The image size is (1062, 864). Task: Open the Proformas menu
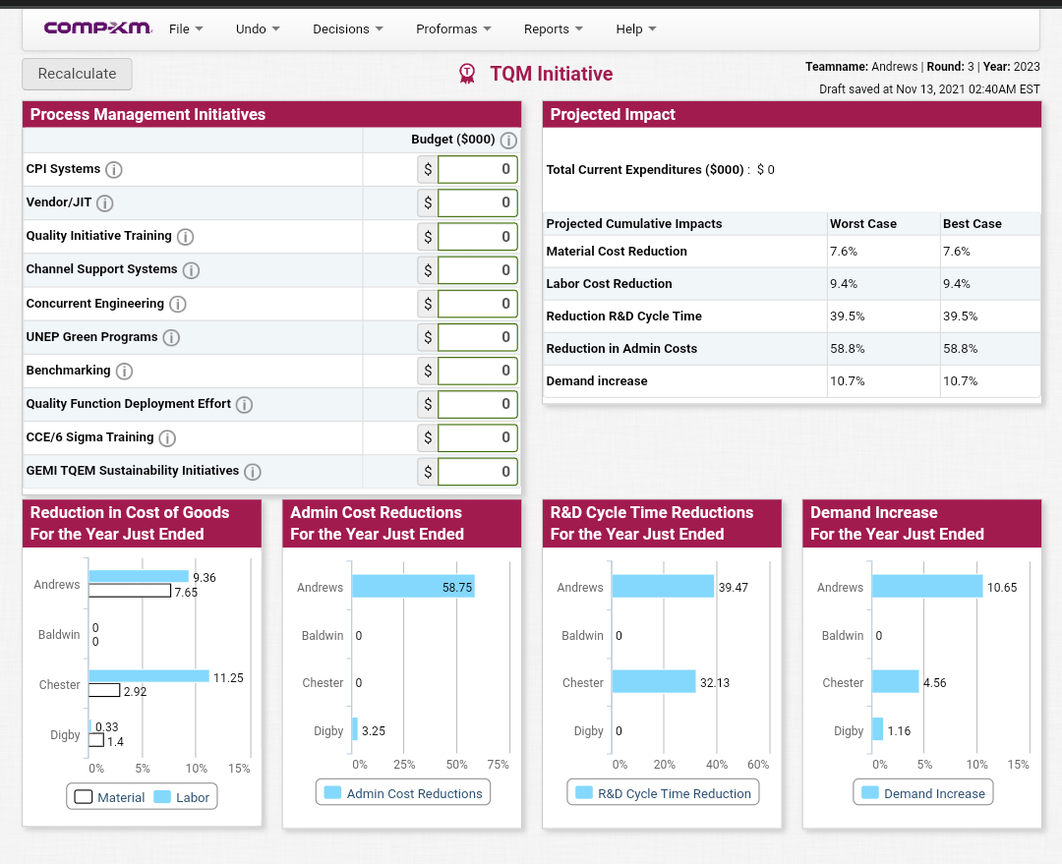pos(453,29)
